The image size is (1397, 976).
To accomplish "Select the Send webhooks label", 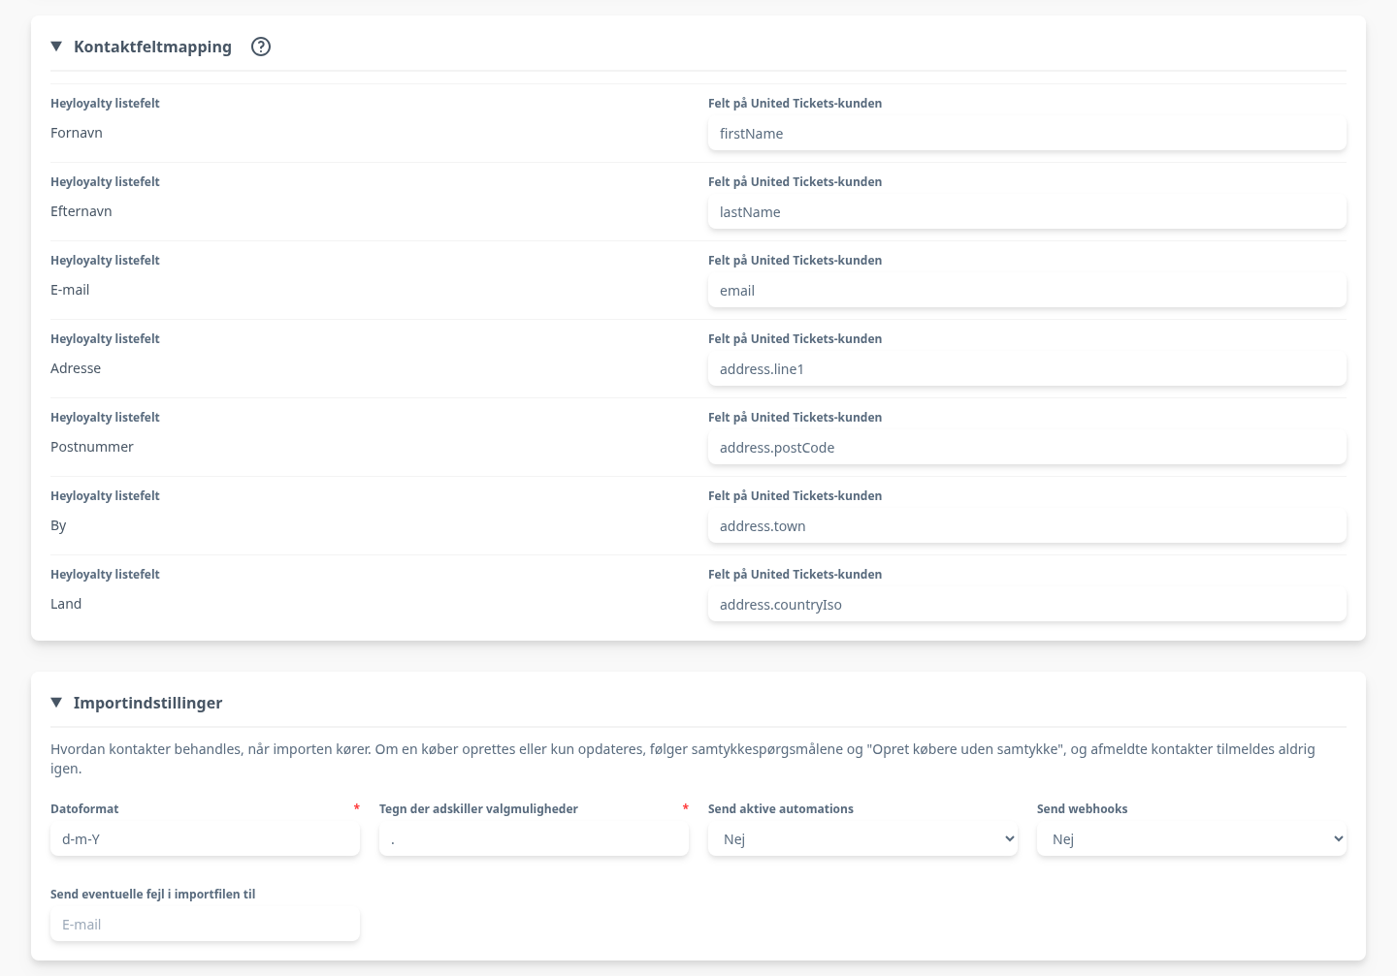I will pos(1082,808).
